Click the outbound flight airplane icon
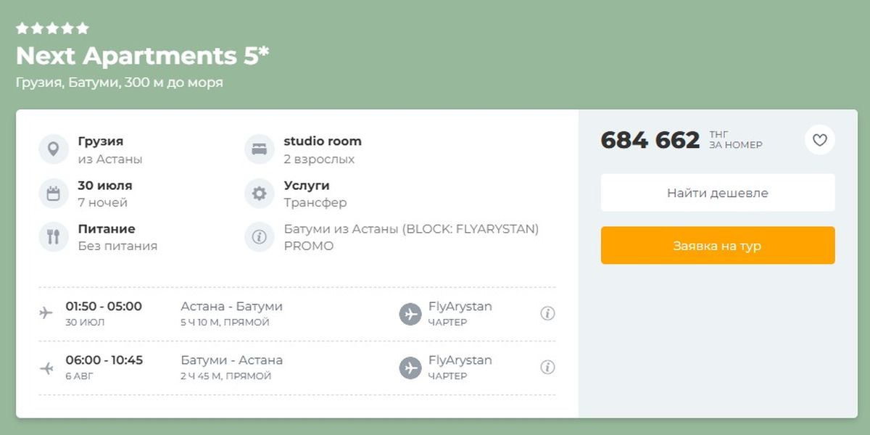The height and width of the screenshot is (435, 870). 46,313
